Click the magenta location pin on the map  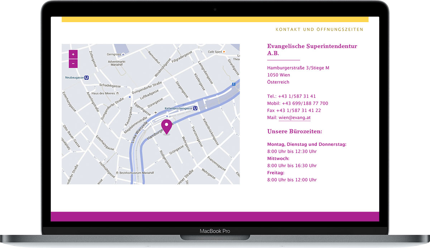coord(166,126)
